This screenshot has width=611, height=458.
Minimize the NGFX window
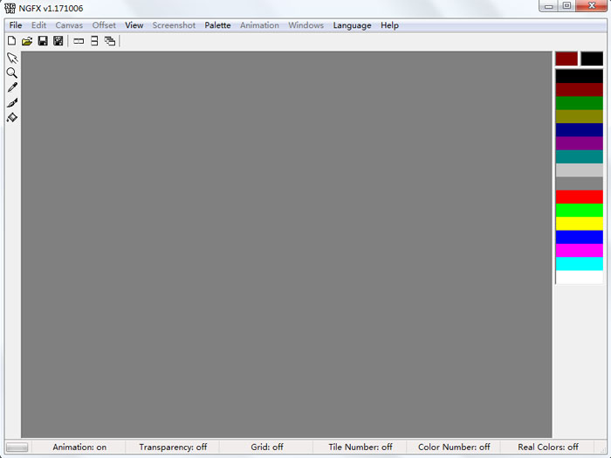coord(549,6)
